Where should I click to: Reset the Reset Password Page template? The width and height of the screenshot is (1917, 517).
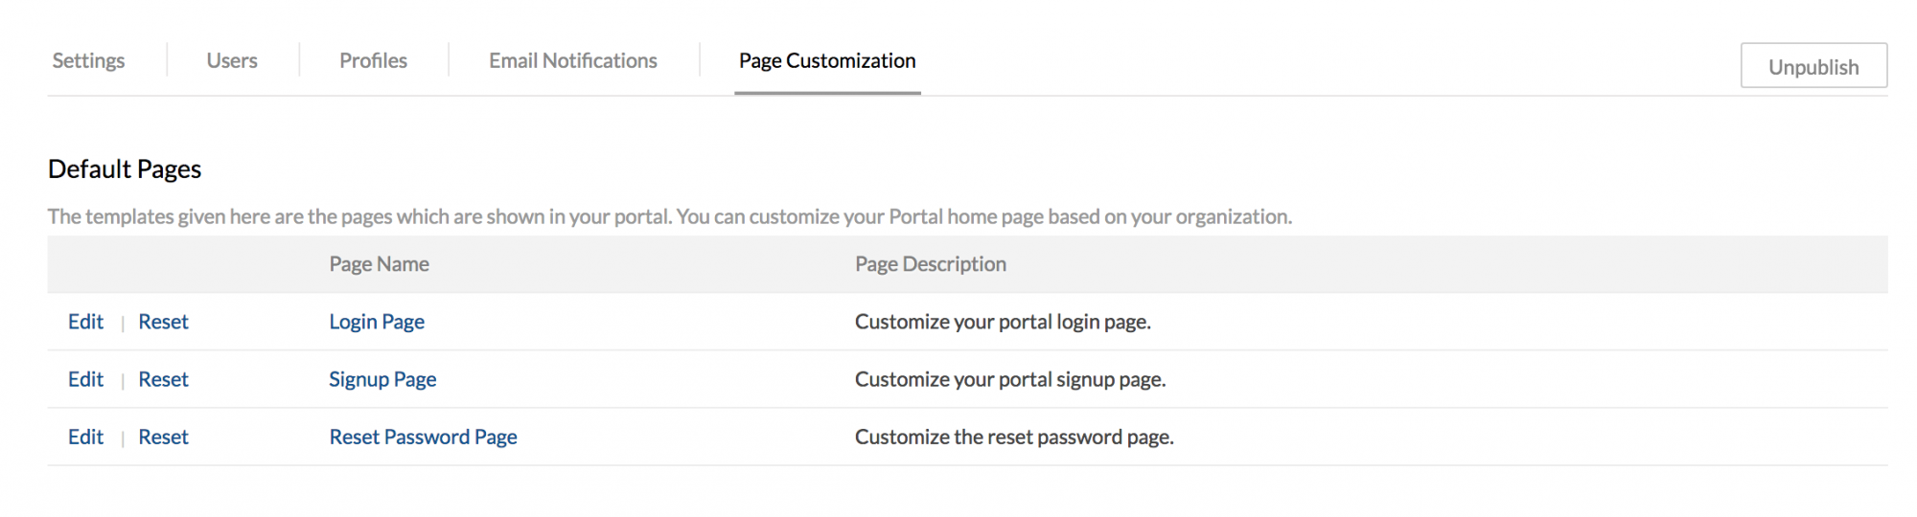coord(163,437)
